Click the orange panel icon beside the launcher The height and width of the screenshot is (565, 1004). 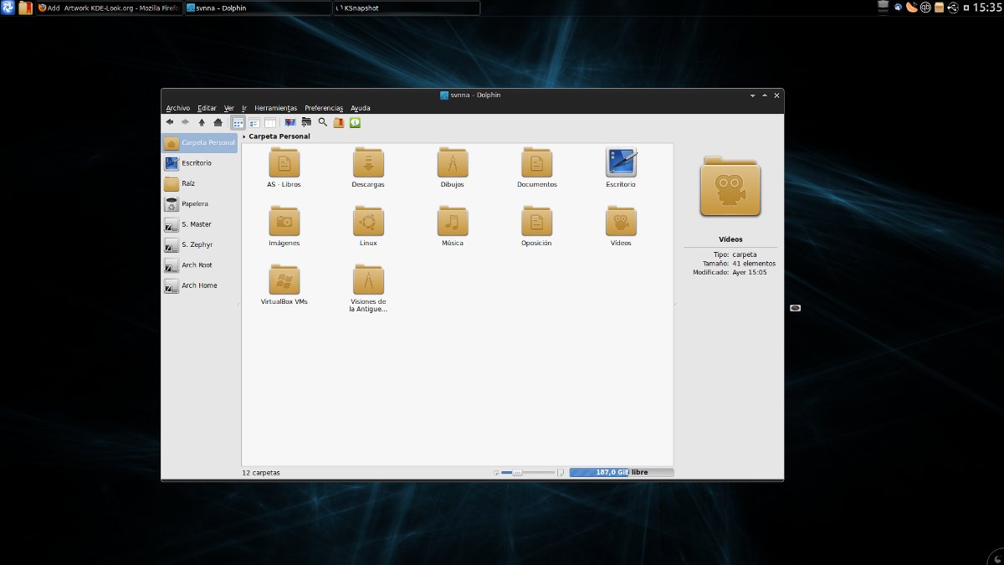[25, 8]
